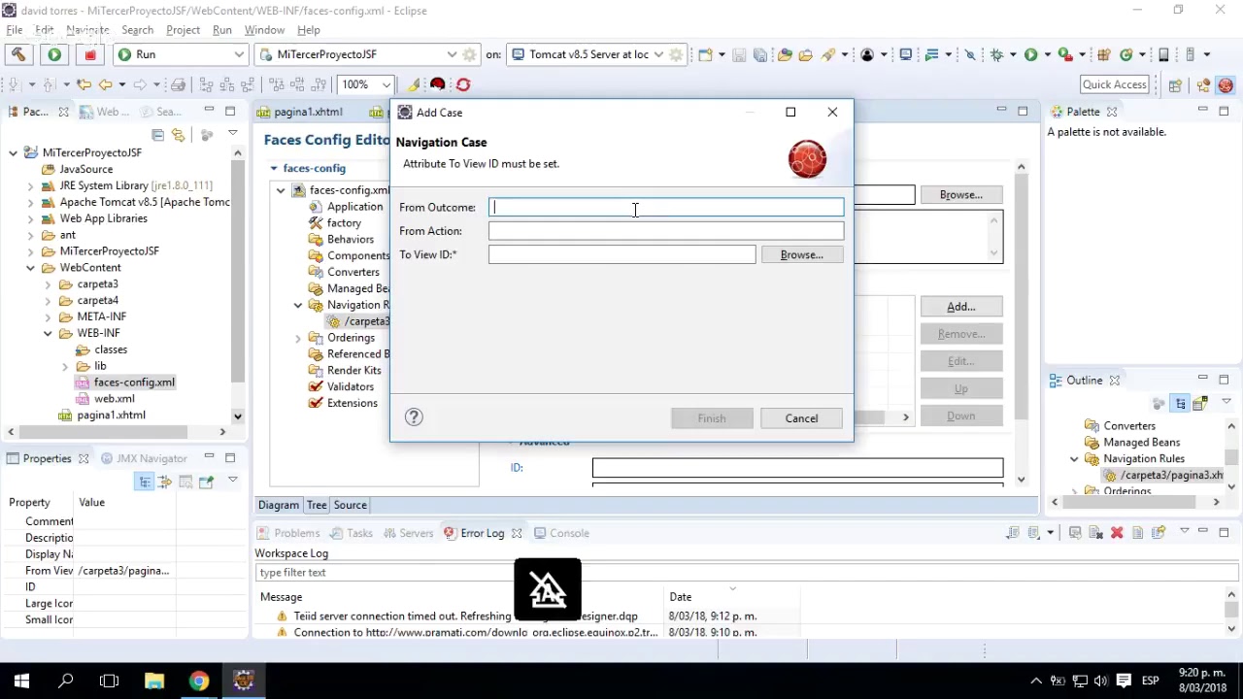Click the From Action text field
This screenshot has height=699, width=1243.
[666, 231]
